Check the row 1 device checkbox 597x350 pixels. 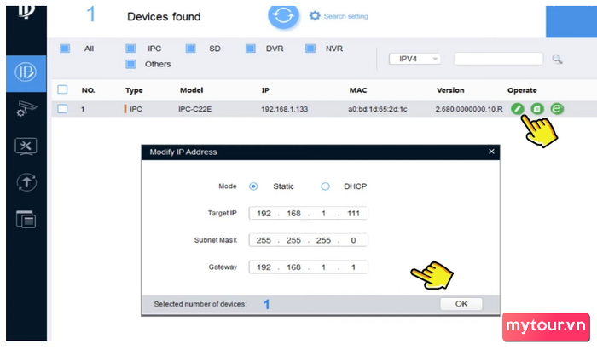click(x=62, y=109)
